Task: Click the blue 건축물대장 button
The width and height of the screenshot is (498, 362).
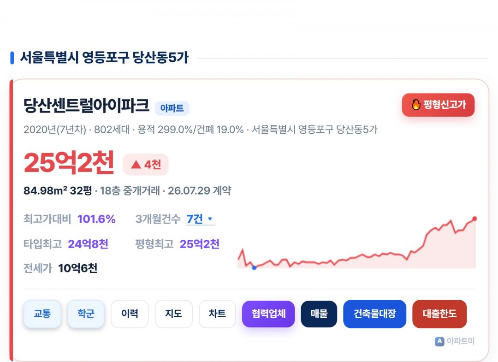Action: (375, 314)
